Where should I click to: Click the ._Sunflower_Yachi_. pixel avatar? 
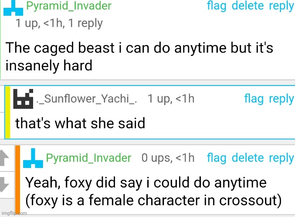(24, 99)
